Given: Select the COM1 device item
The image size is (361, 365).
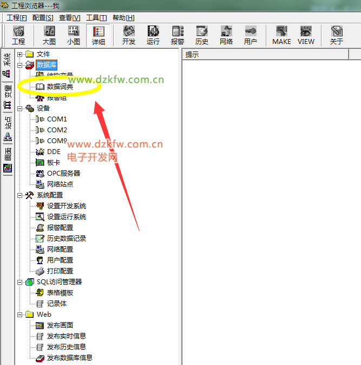Looking at the screenshot, I should [x=57, y=119].
